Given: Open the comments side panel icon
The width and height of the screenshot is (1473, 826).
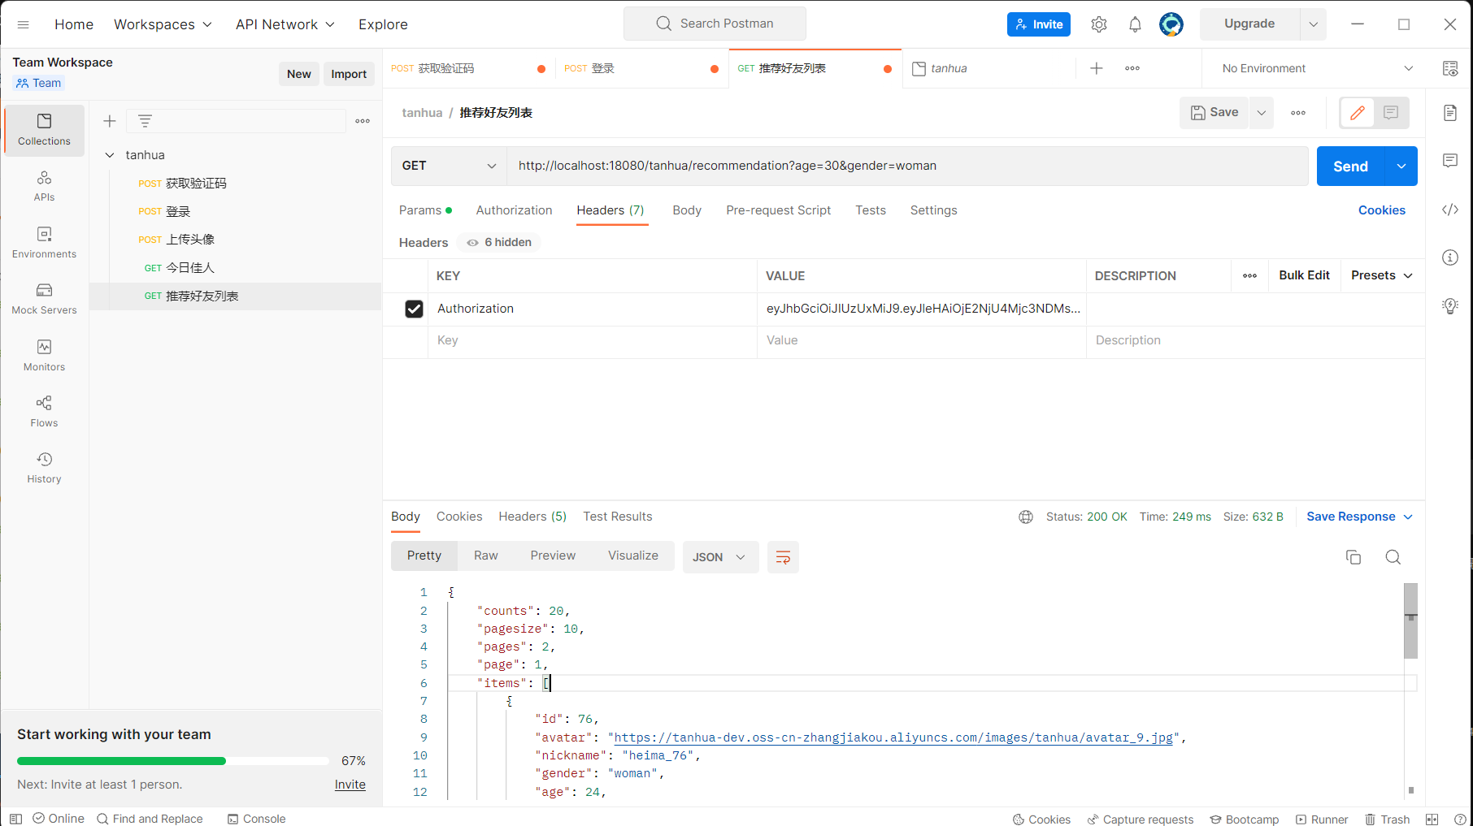Looking at the screenshot, I should 1450,161.
